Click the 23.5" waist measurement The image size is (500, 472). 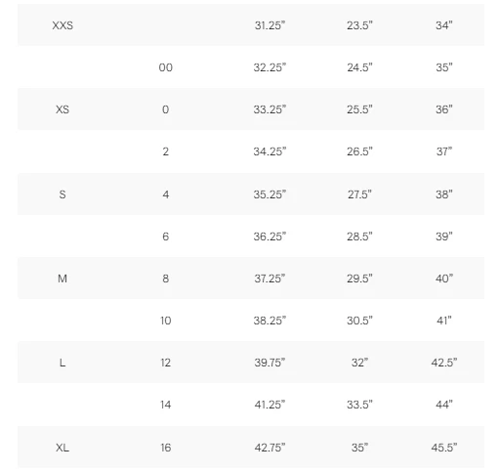(x=359, y=25)
